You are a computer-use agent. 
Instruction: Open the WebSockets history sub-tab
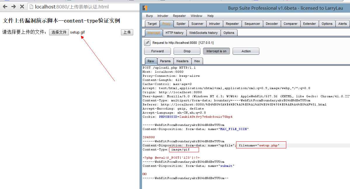[203, 33]
